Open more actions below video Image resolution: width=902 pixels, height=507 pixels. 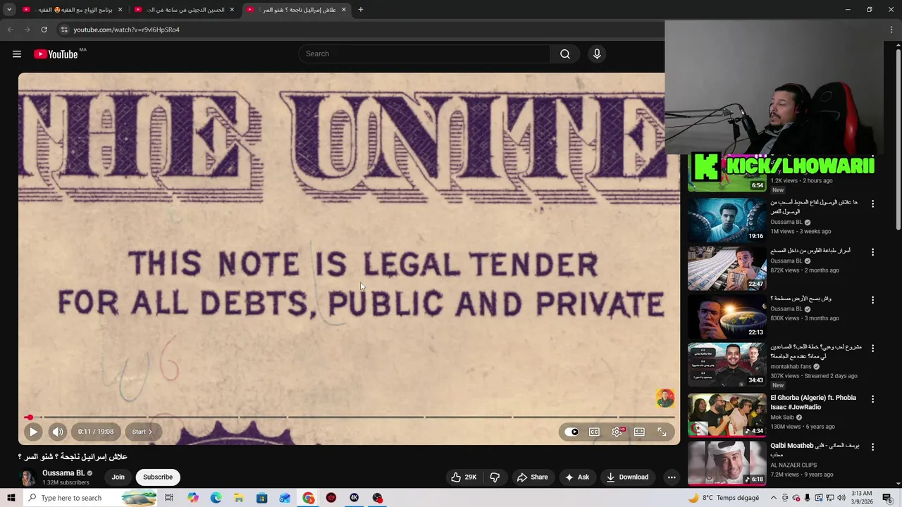pos(672,477)
